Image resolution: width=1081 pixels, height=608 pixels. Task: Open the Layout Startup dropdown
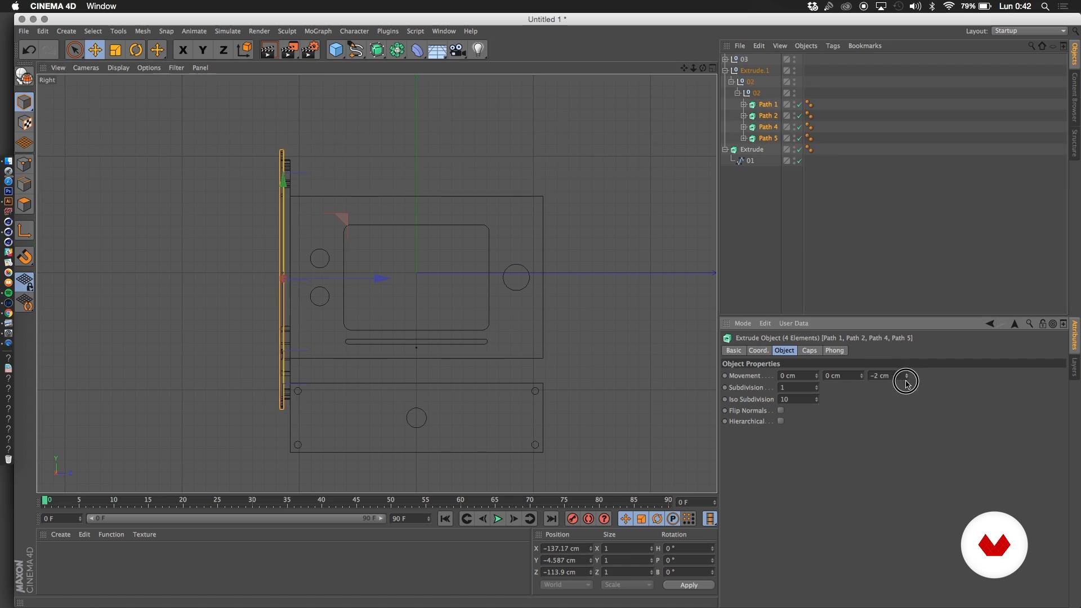tap(1029, 31)
